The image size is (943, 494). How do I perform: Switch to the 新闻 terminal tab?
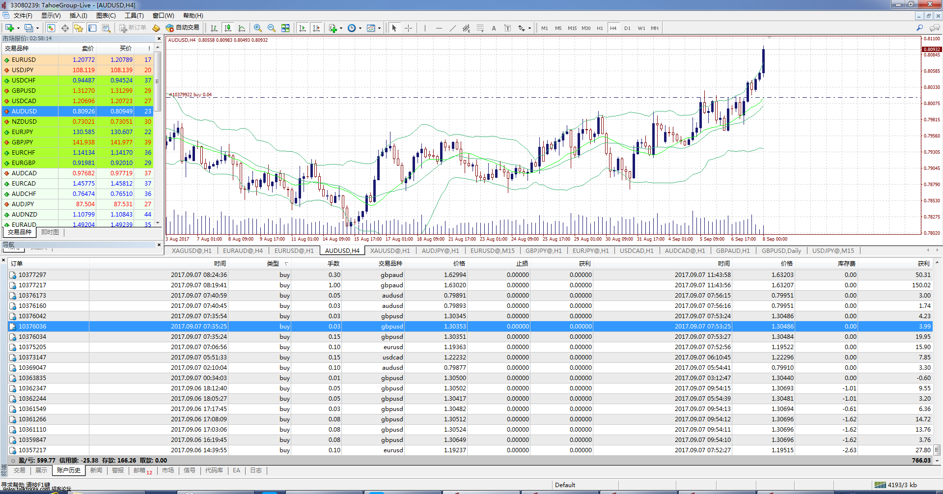(x=96, y=470)
